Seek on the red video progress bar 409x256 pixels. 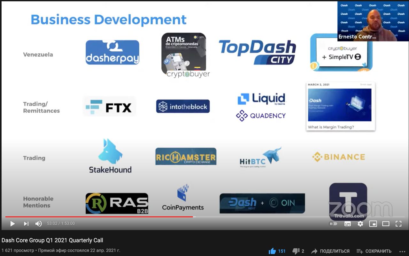click(x=204, y=217)
